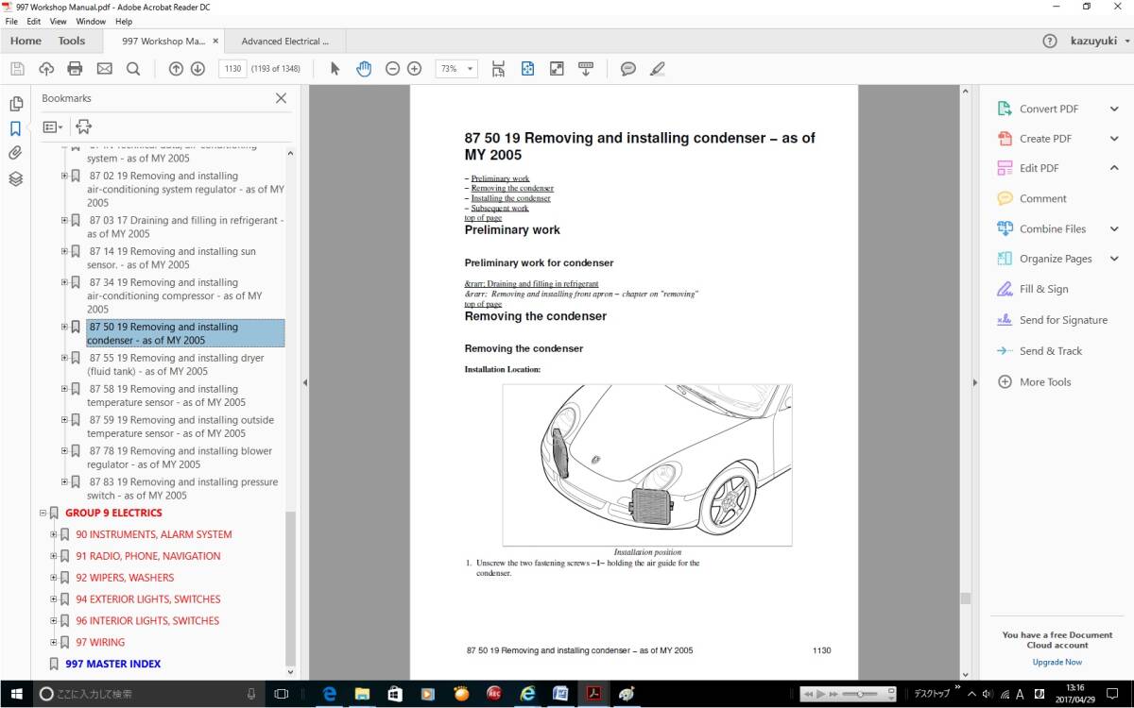Expand 92 WIPERS, WASHERS bookmark
The height and width of the screenshot is (708, 1134).
(x=54, y=578)
